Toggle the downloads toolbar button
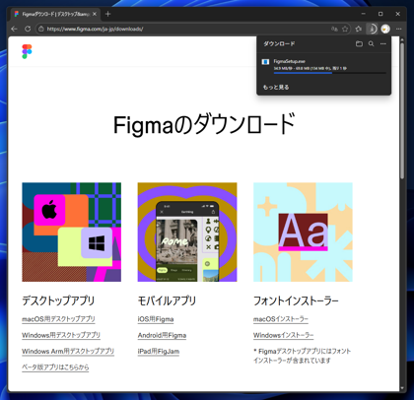The height and width of the screenshot is (400, 414). tap(372, 29)
